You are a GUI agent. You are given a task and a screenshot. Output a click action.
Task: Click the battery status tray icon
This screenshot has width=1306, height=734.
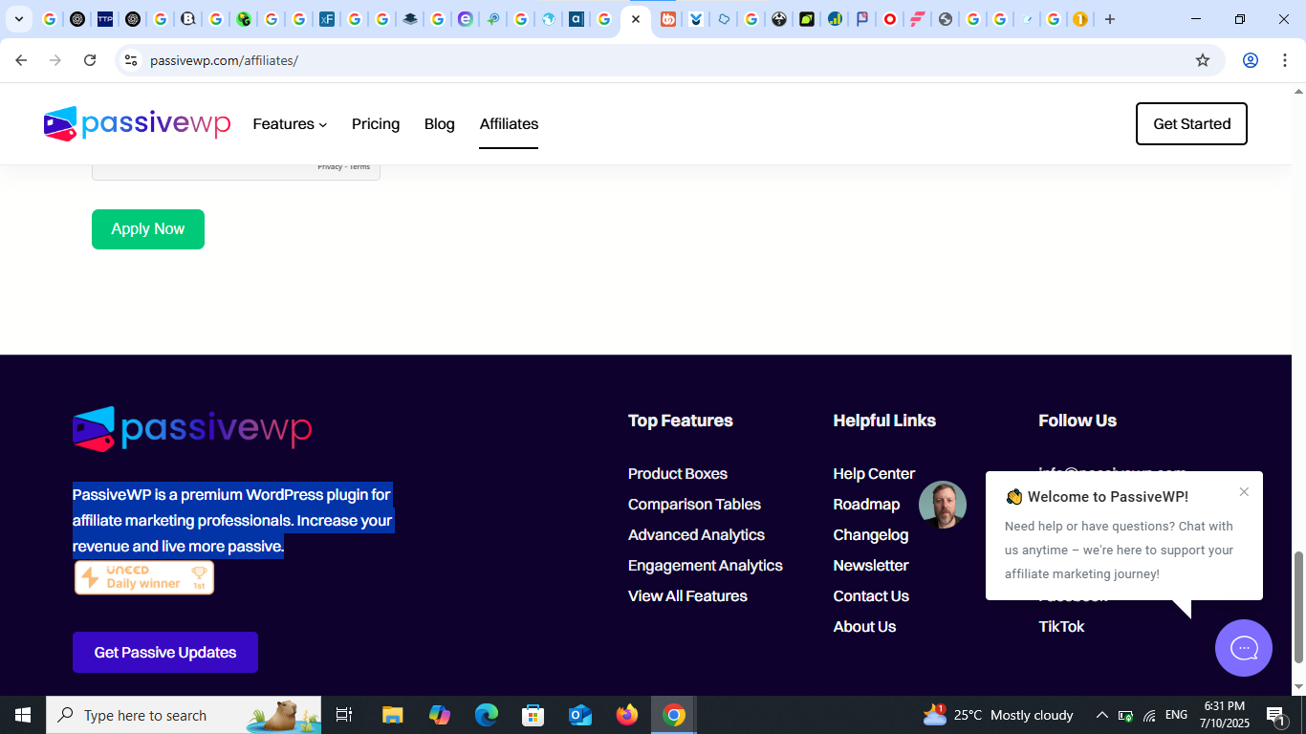click(1126, 715)
